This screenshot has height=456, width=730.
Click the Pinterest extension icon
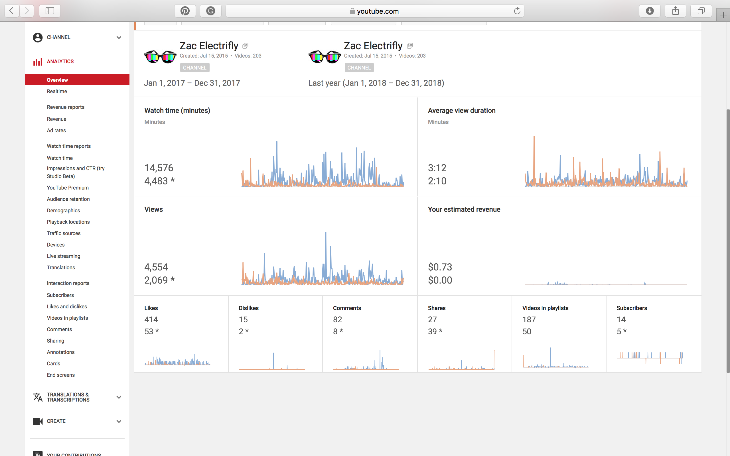(185, 11)
